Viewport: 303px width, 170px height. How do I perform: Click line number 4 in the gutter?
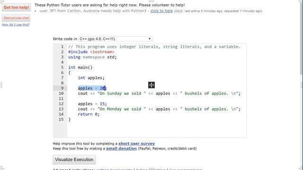pyautogui.click(x=62, y=62)
